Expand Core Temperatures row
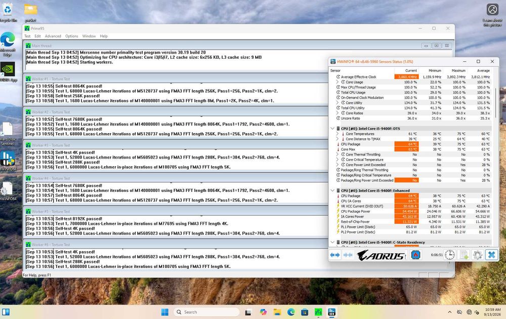506x319 pixels. pos(338,134)
